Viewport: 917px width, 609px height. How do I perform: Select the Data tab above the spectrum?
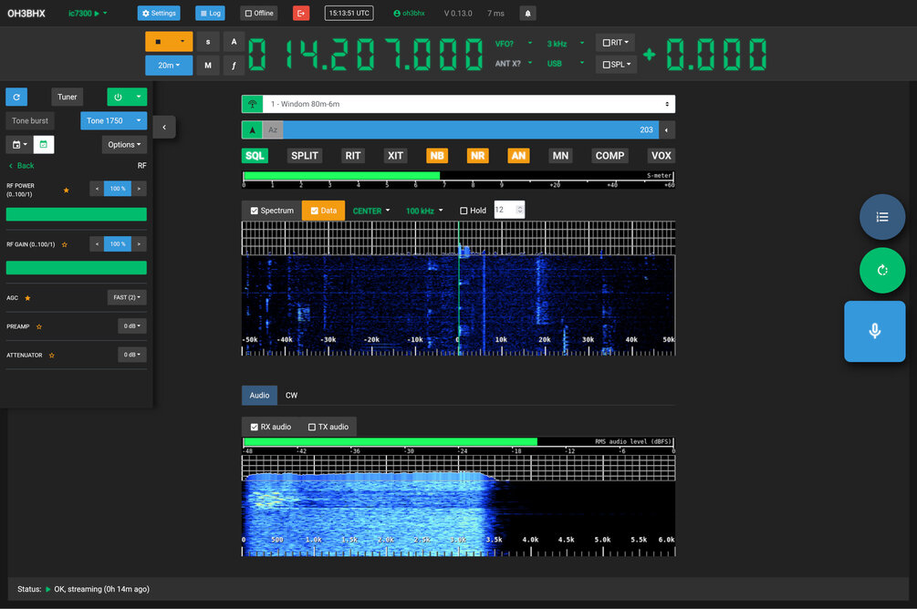(323, 210)
